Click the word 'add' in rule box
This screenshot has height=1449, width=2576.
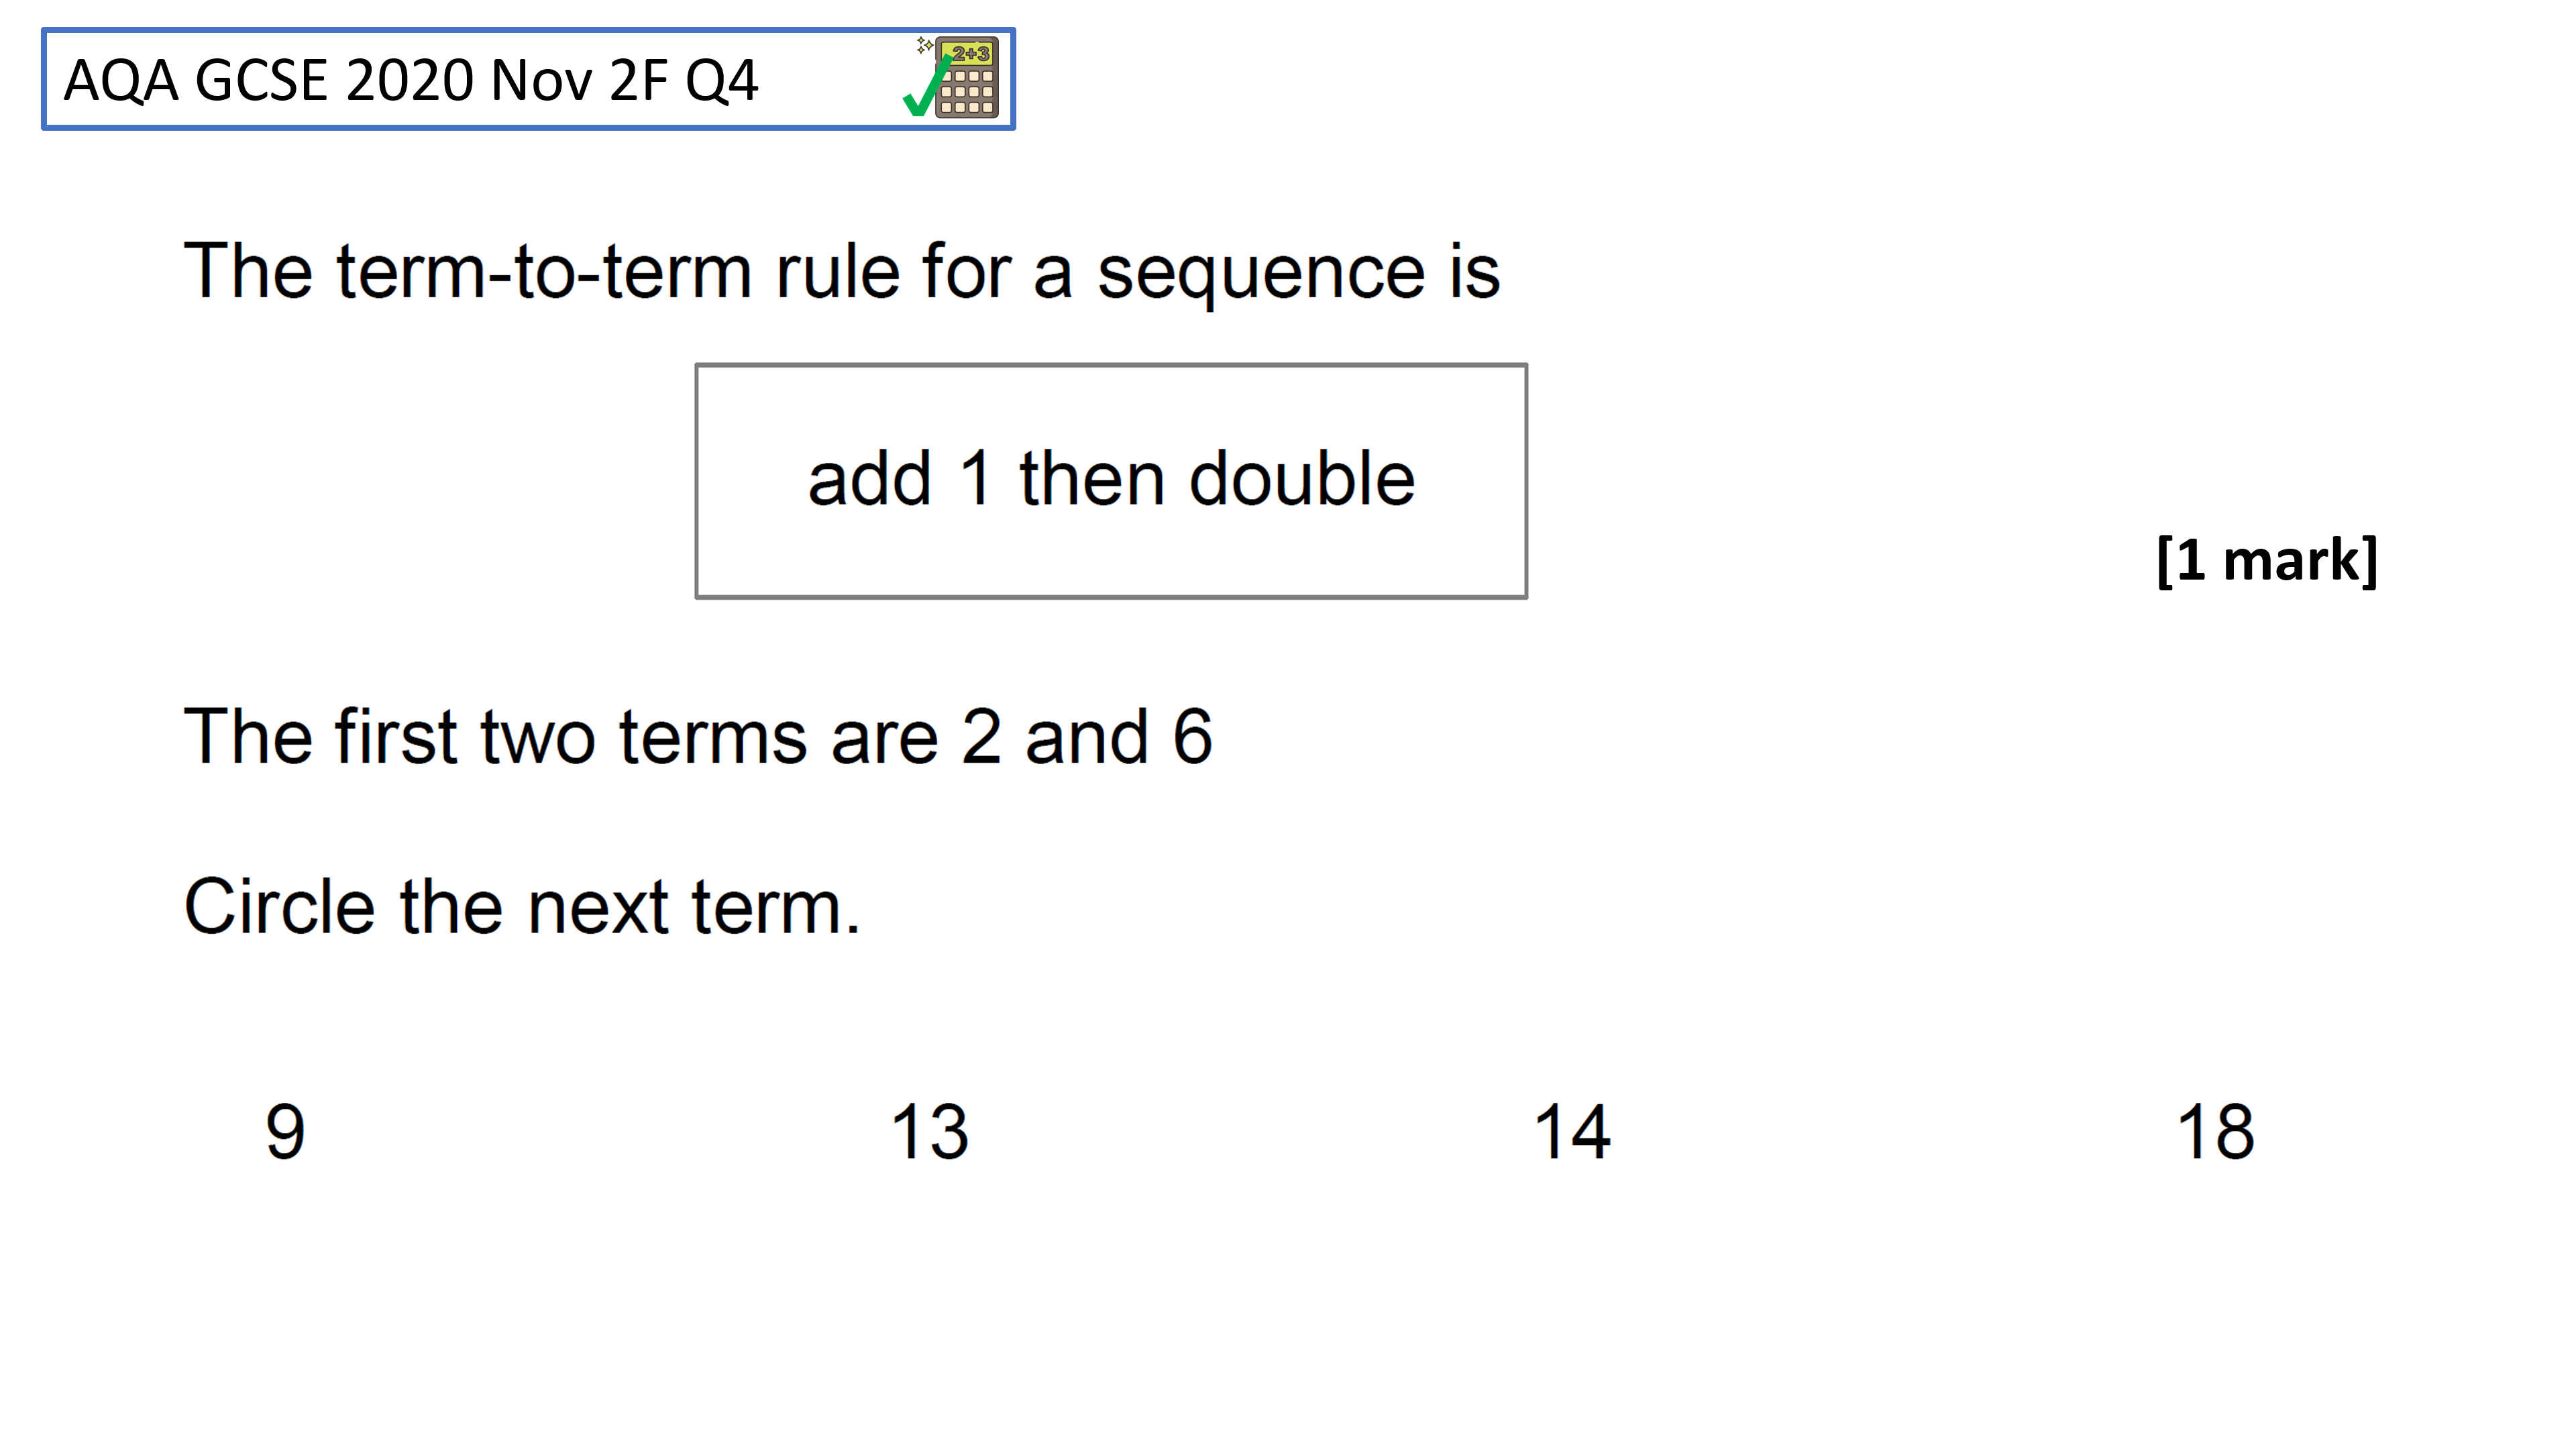pos(870,478)
